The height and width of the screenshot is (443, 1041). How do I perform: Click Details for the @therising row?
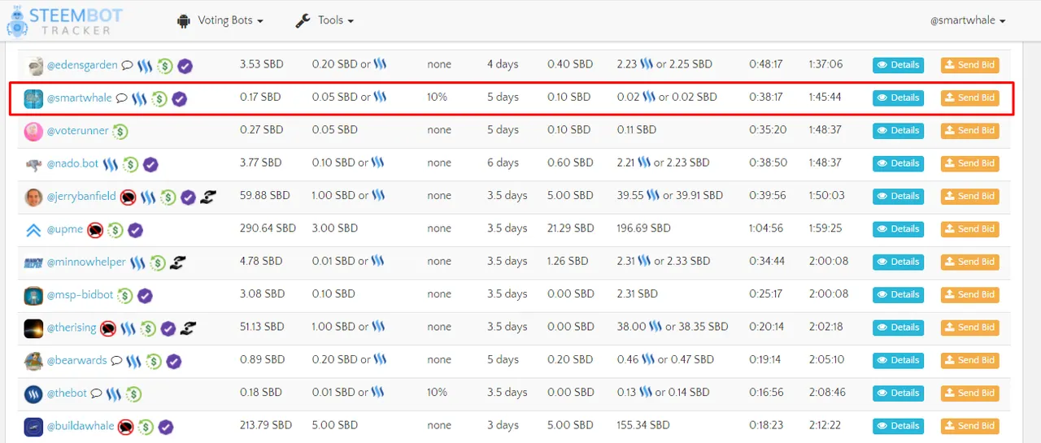coord(898,328)
